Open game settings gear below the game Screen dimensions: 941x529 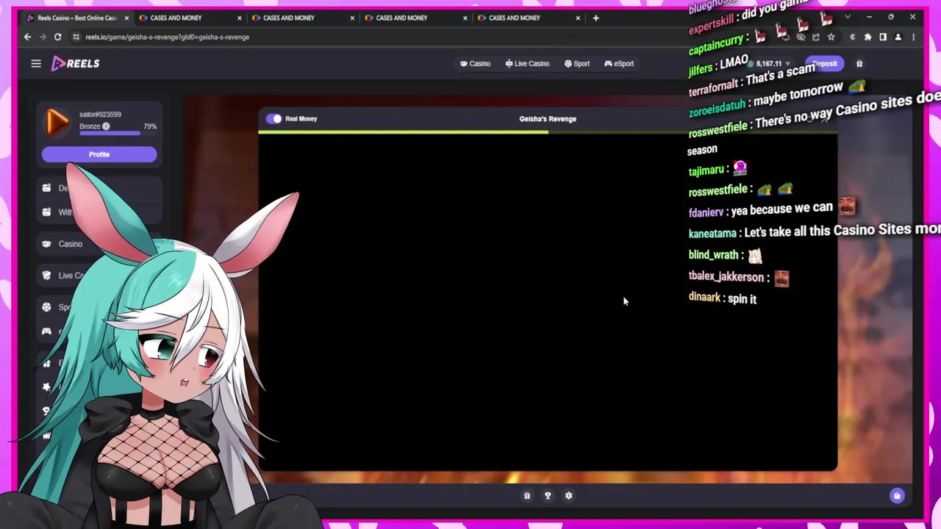coord(568,496)
